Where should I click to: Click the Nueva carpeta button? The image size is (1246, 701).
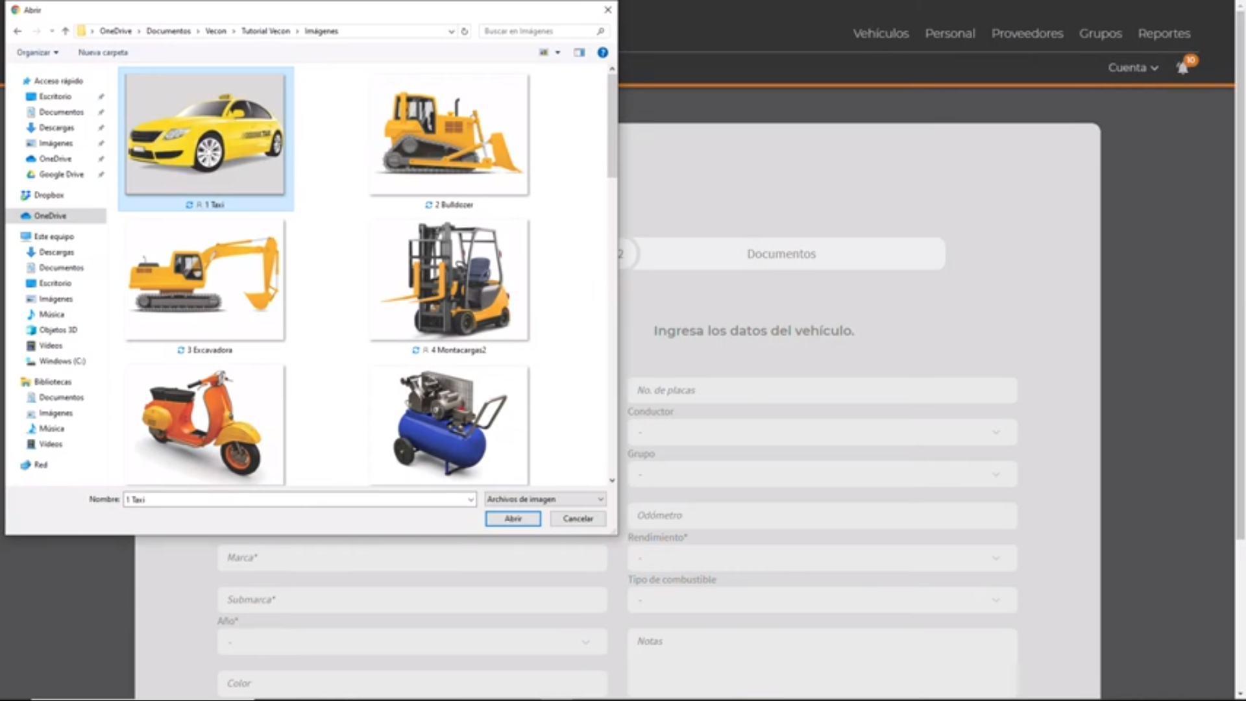point(103,53)
